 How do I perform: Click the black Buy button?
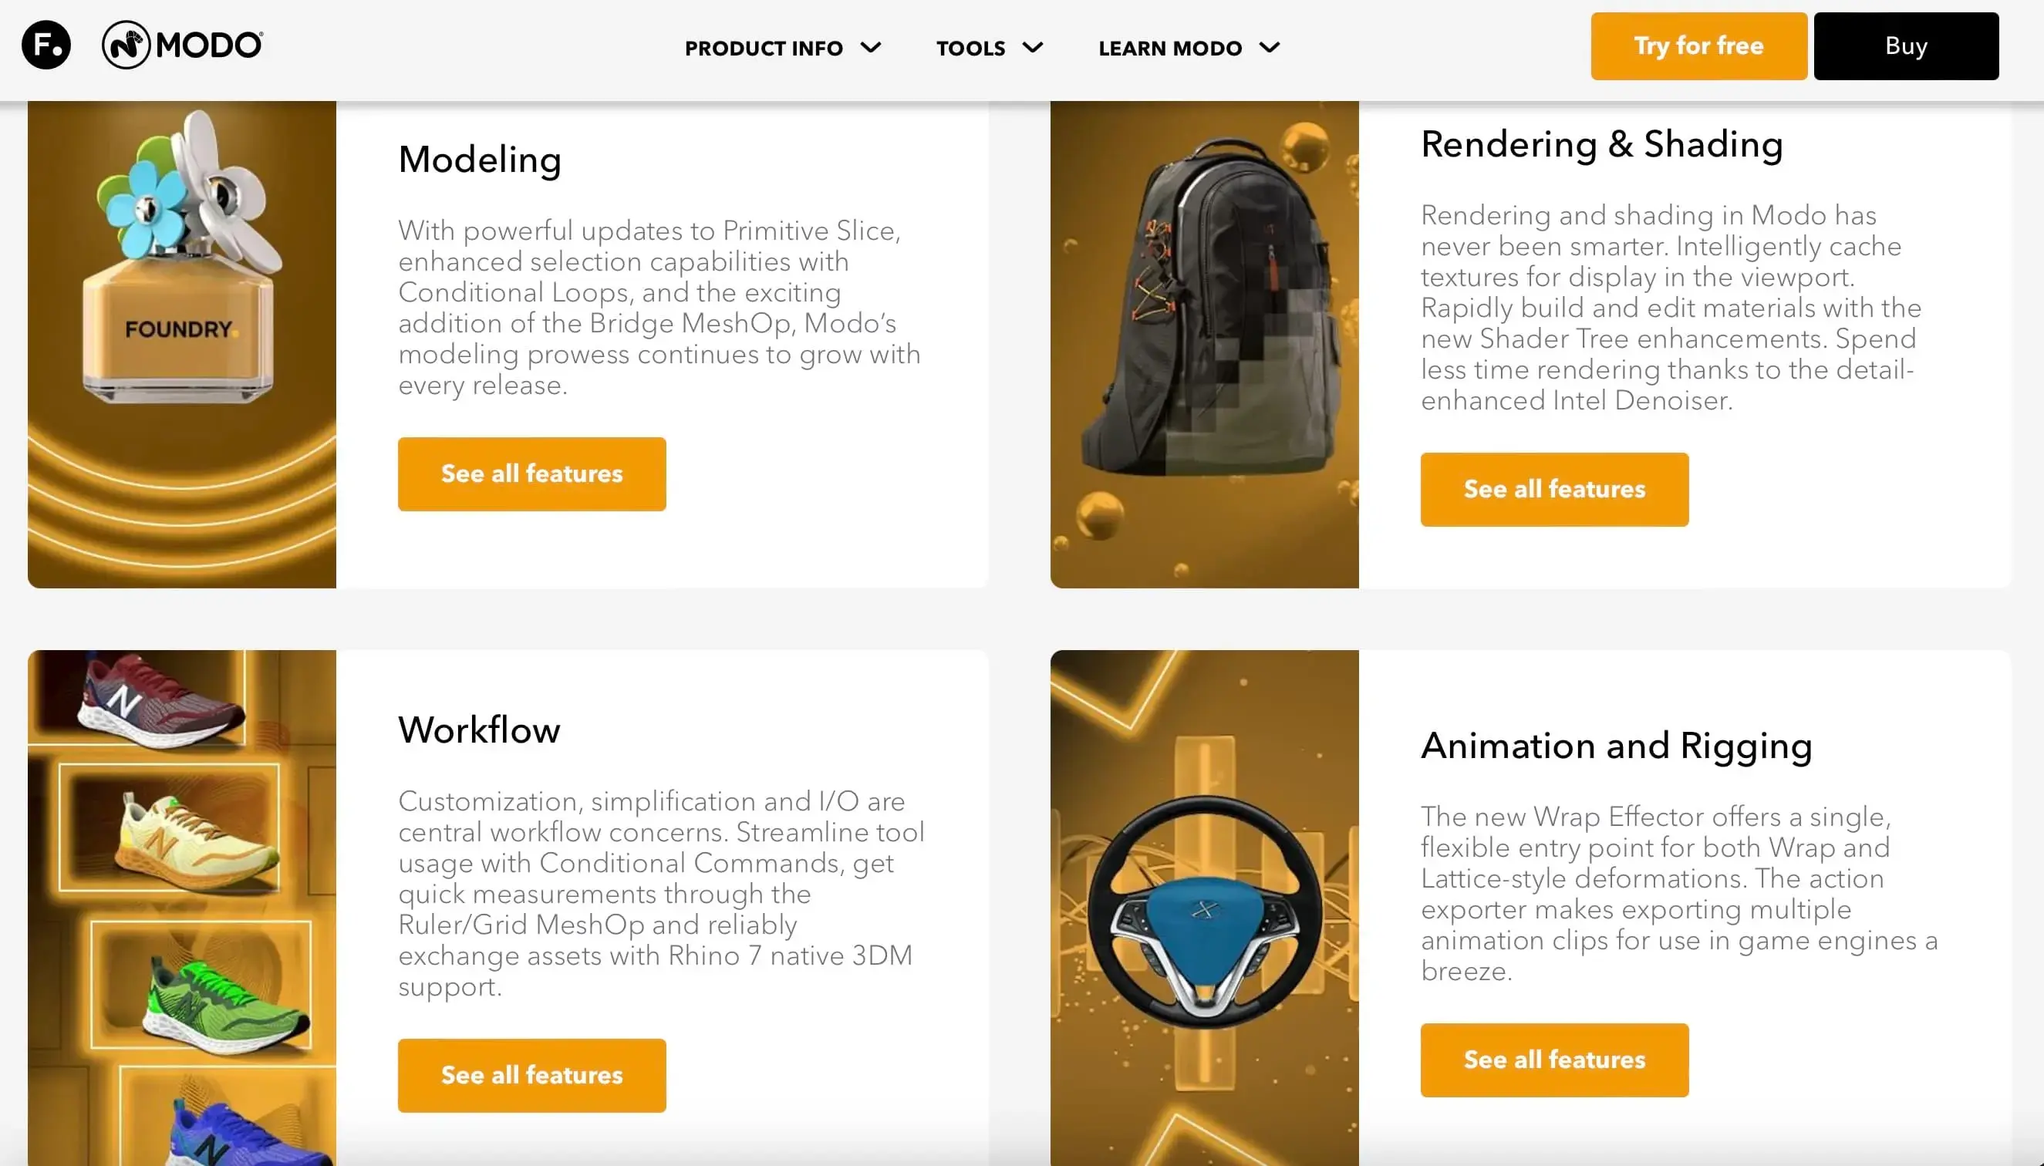1906,45
